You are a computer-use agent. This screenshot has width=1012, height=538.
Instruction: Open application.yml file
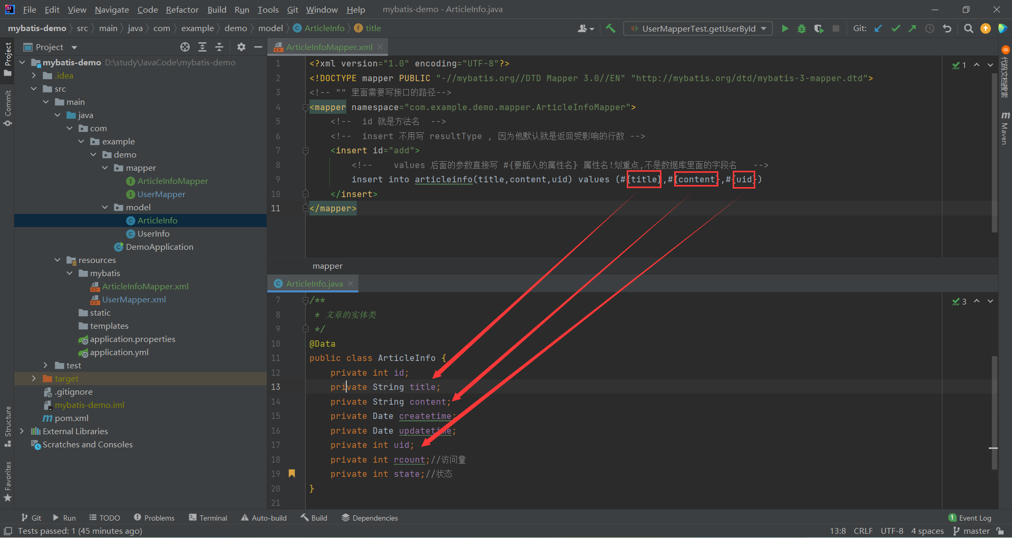[119, 352]
